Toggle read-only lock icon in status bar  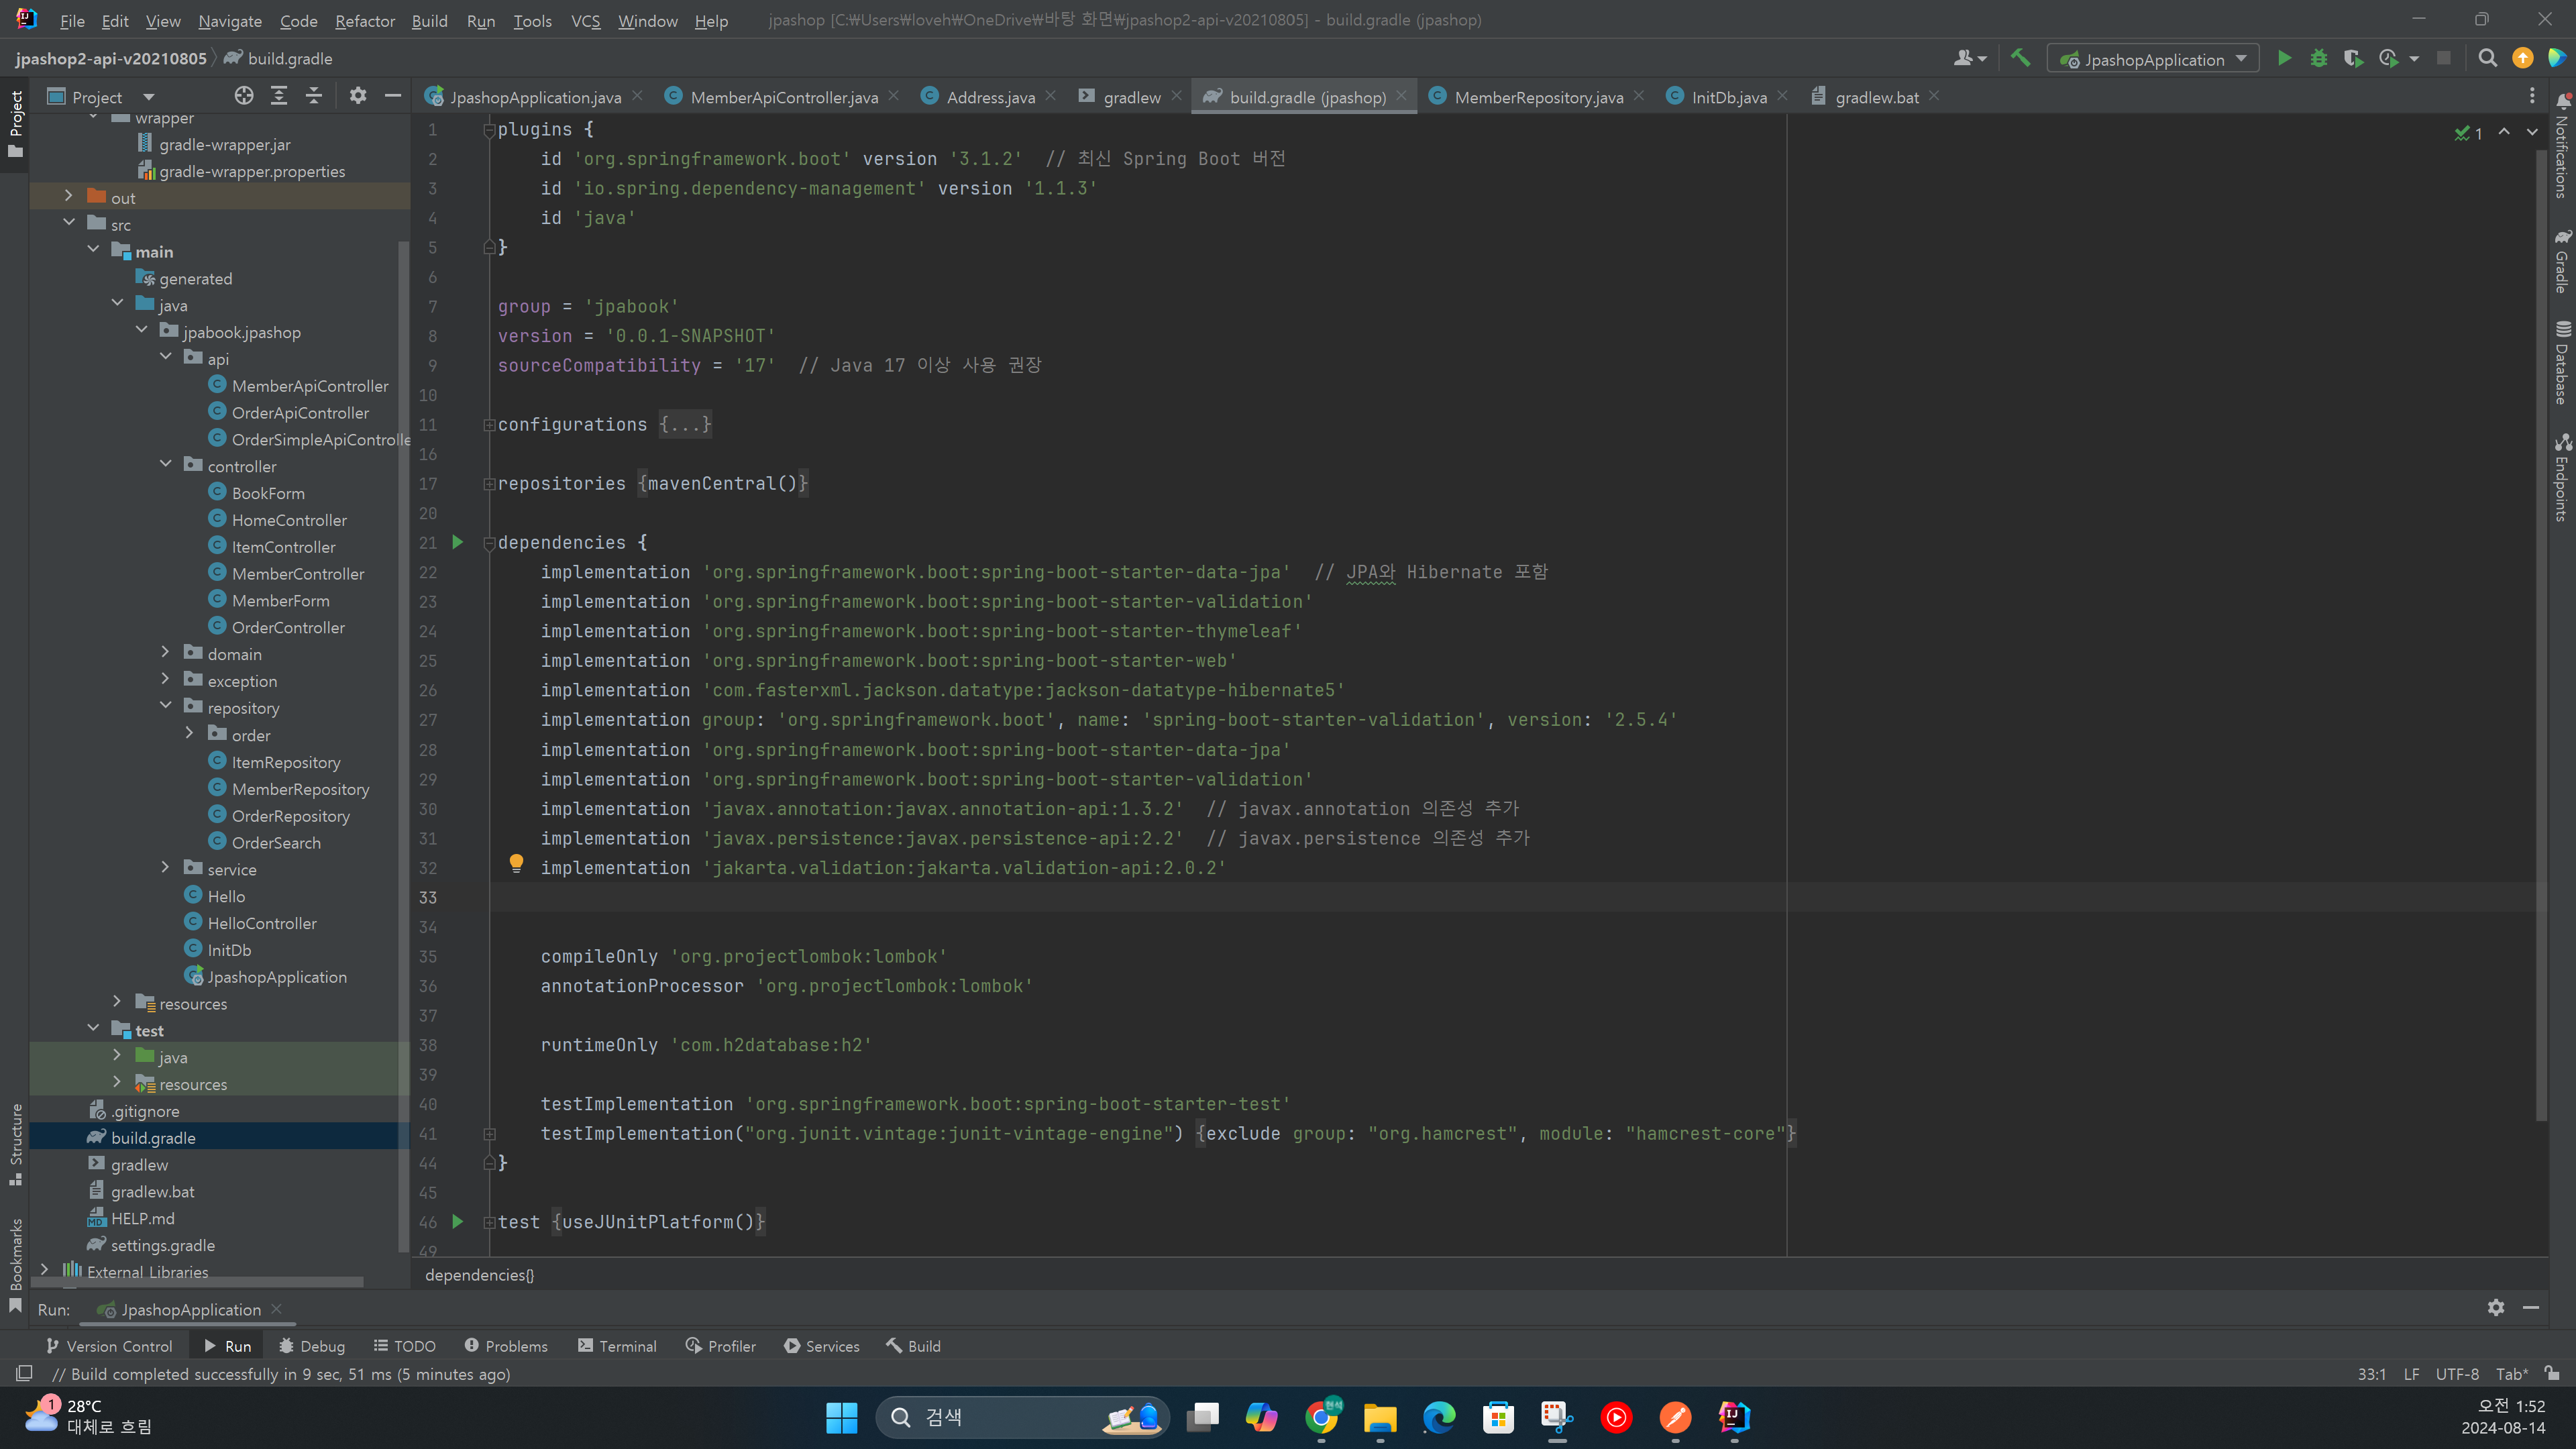pyautogui.click(x=2553, y=1373)
